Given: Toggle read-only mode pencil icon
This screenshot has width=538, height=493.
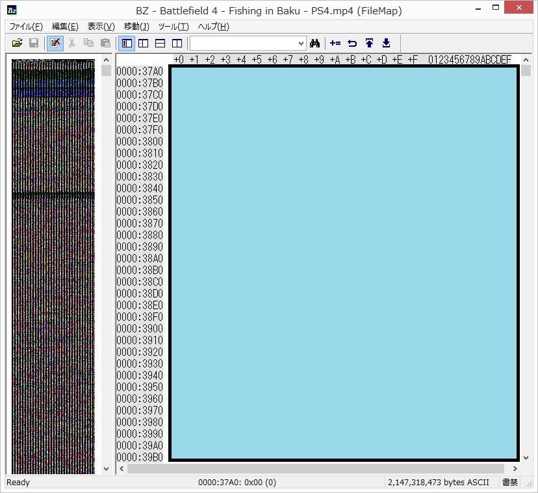Looking at the screenshot, I should tap(55, 44).
